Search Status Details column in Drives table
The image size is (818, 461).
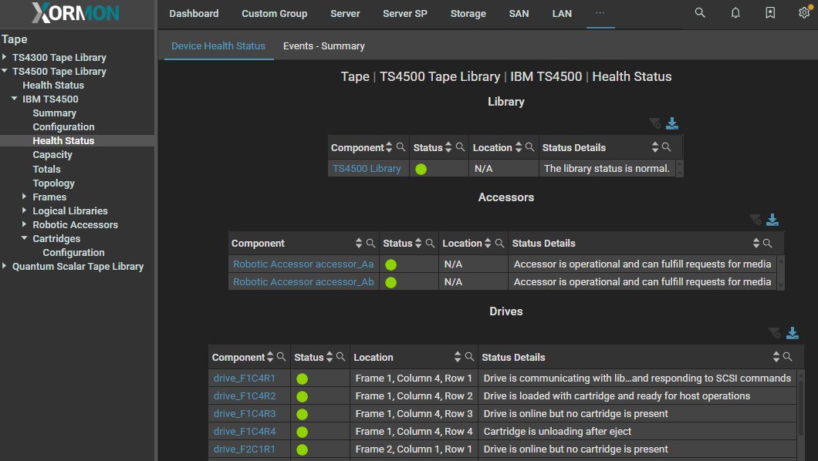[787, 357]
